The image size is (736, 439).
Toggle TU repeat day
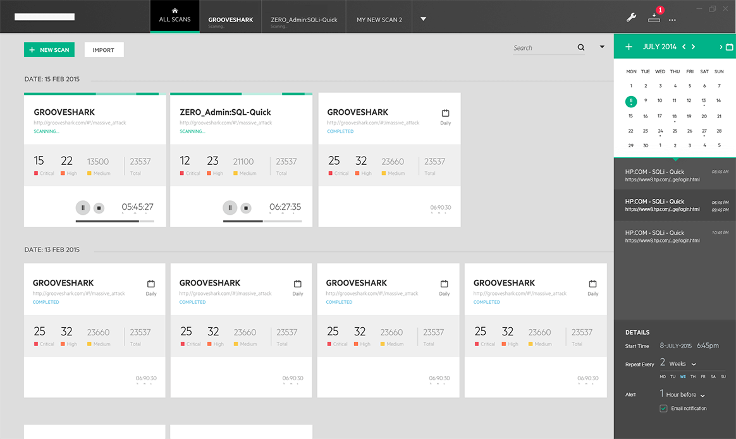pyautogui.click(x=673, y=376)
